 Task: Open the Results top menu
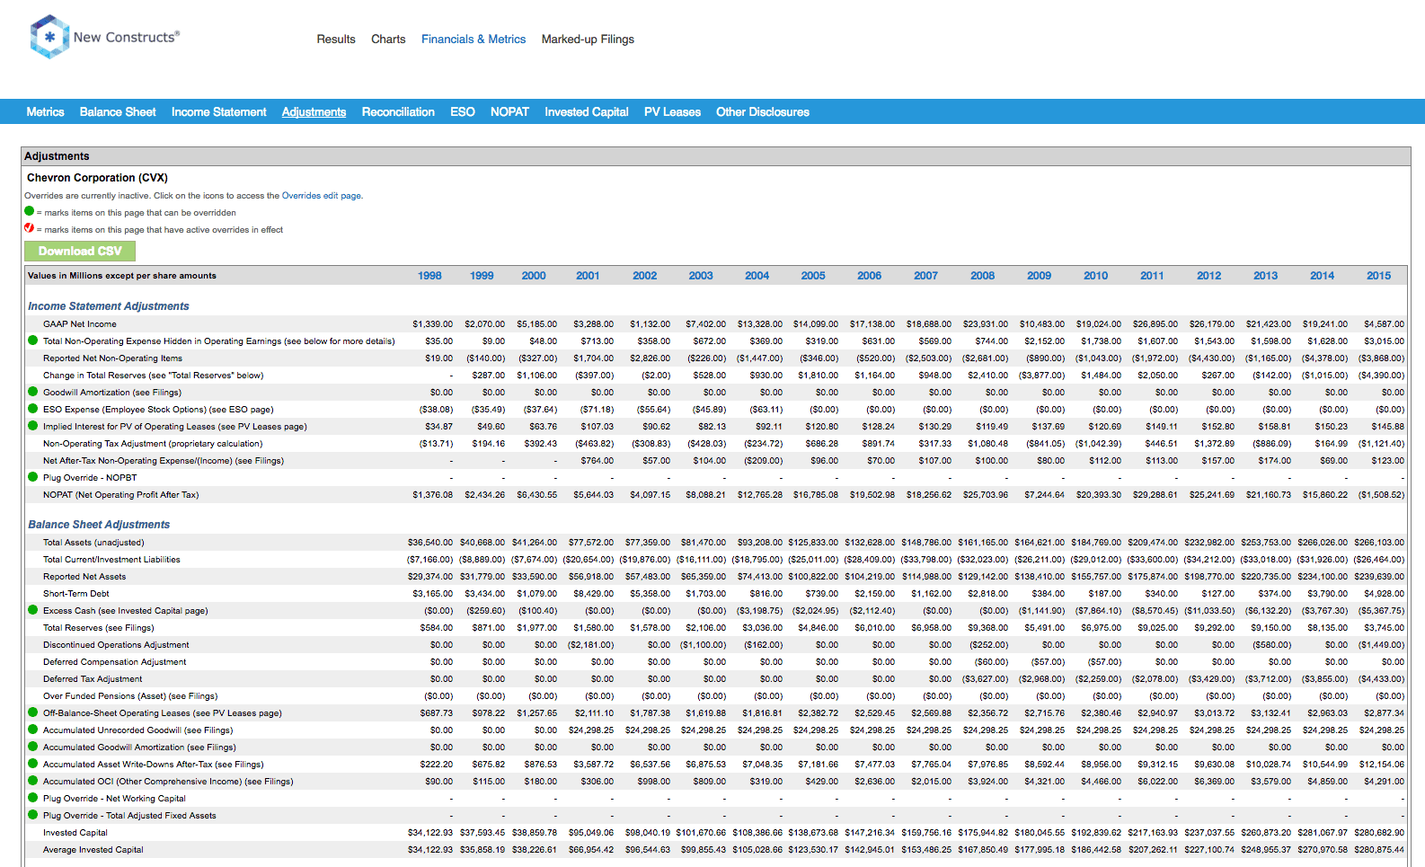pyautogui.click(x=336, y=40)
